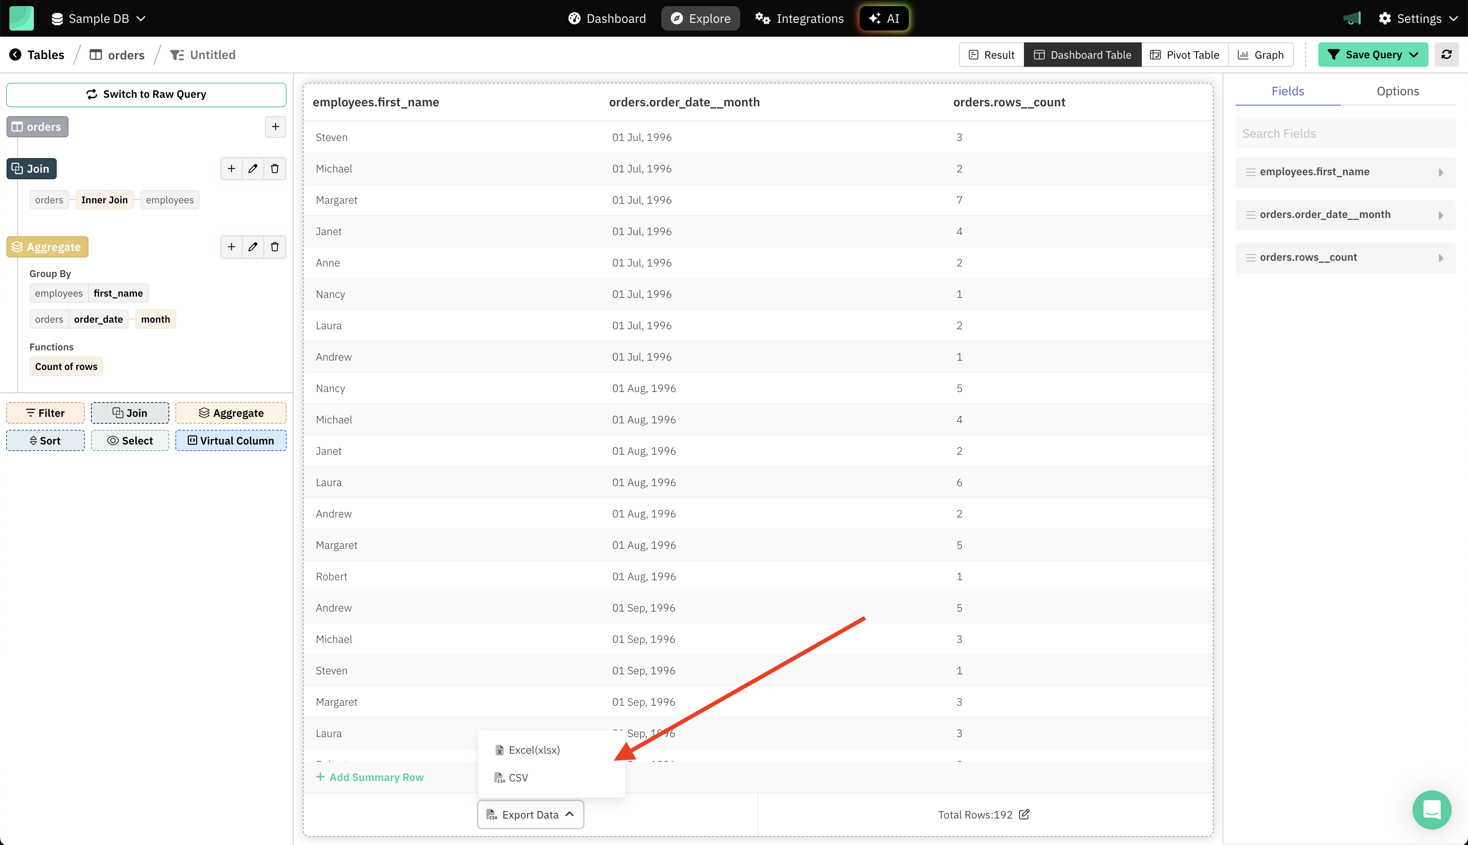This screenshot has width=1468, height=845.
Task: Click the count value 7 cell
Action: pyautogui.click(x=960, y=200)
